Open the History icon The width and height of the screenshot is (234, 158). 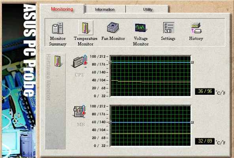[196, 28]
